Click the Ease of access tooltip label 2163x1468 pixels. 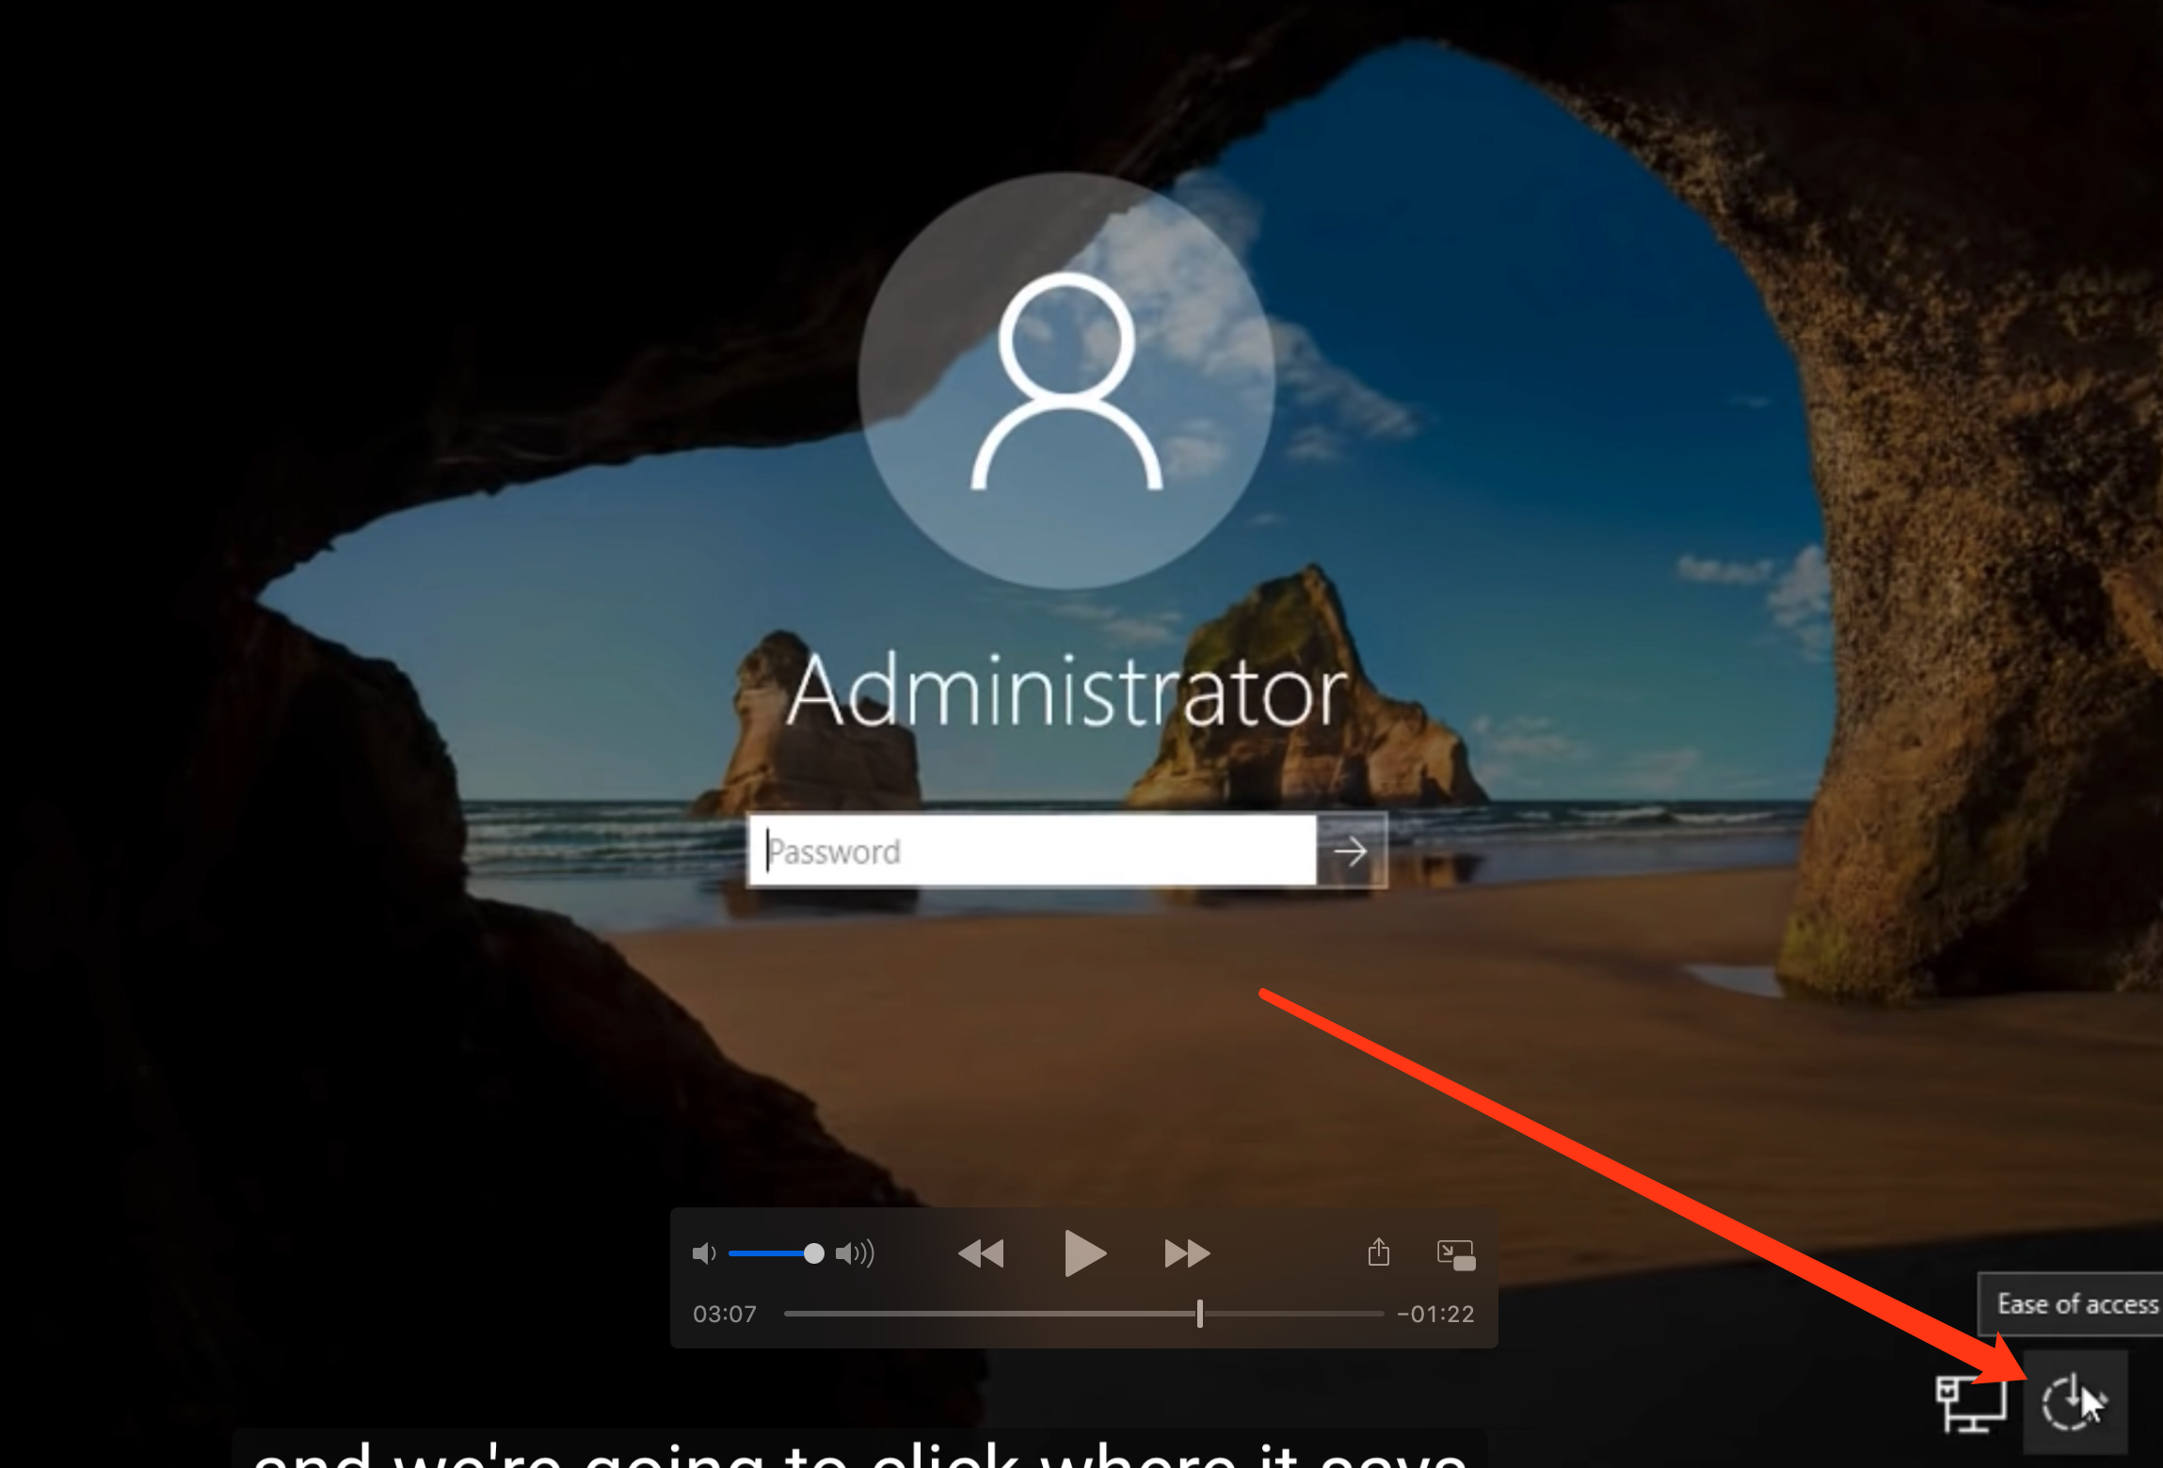(2076, 1304)
